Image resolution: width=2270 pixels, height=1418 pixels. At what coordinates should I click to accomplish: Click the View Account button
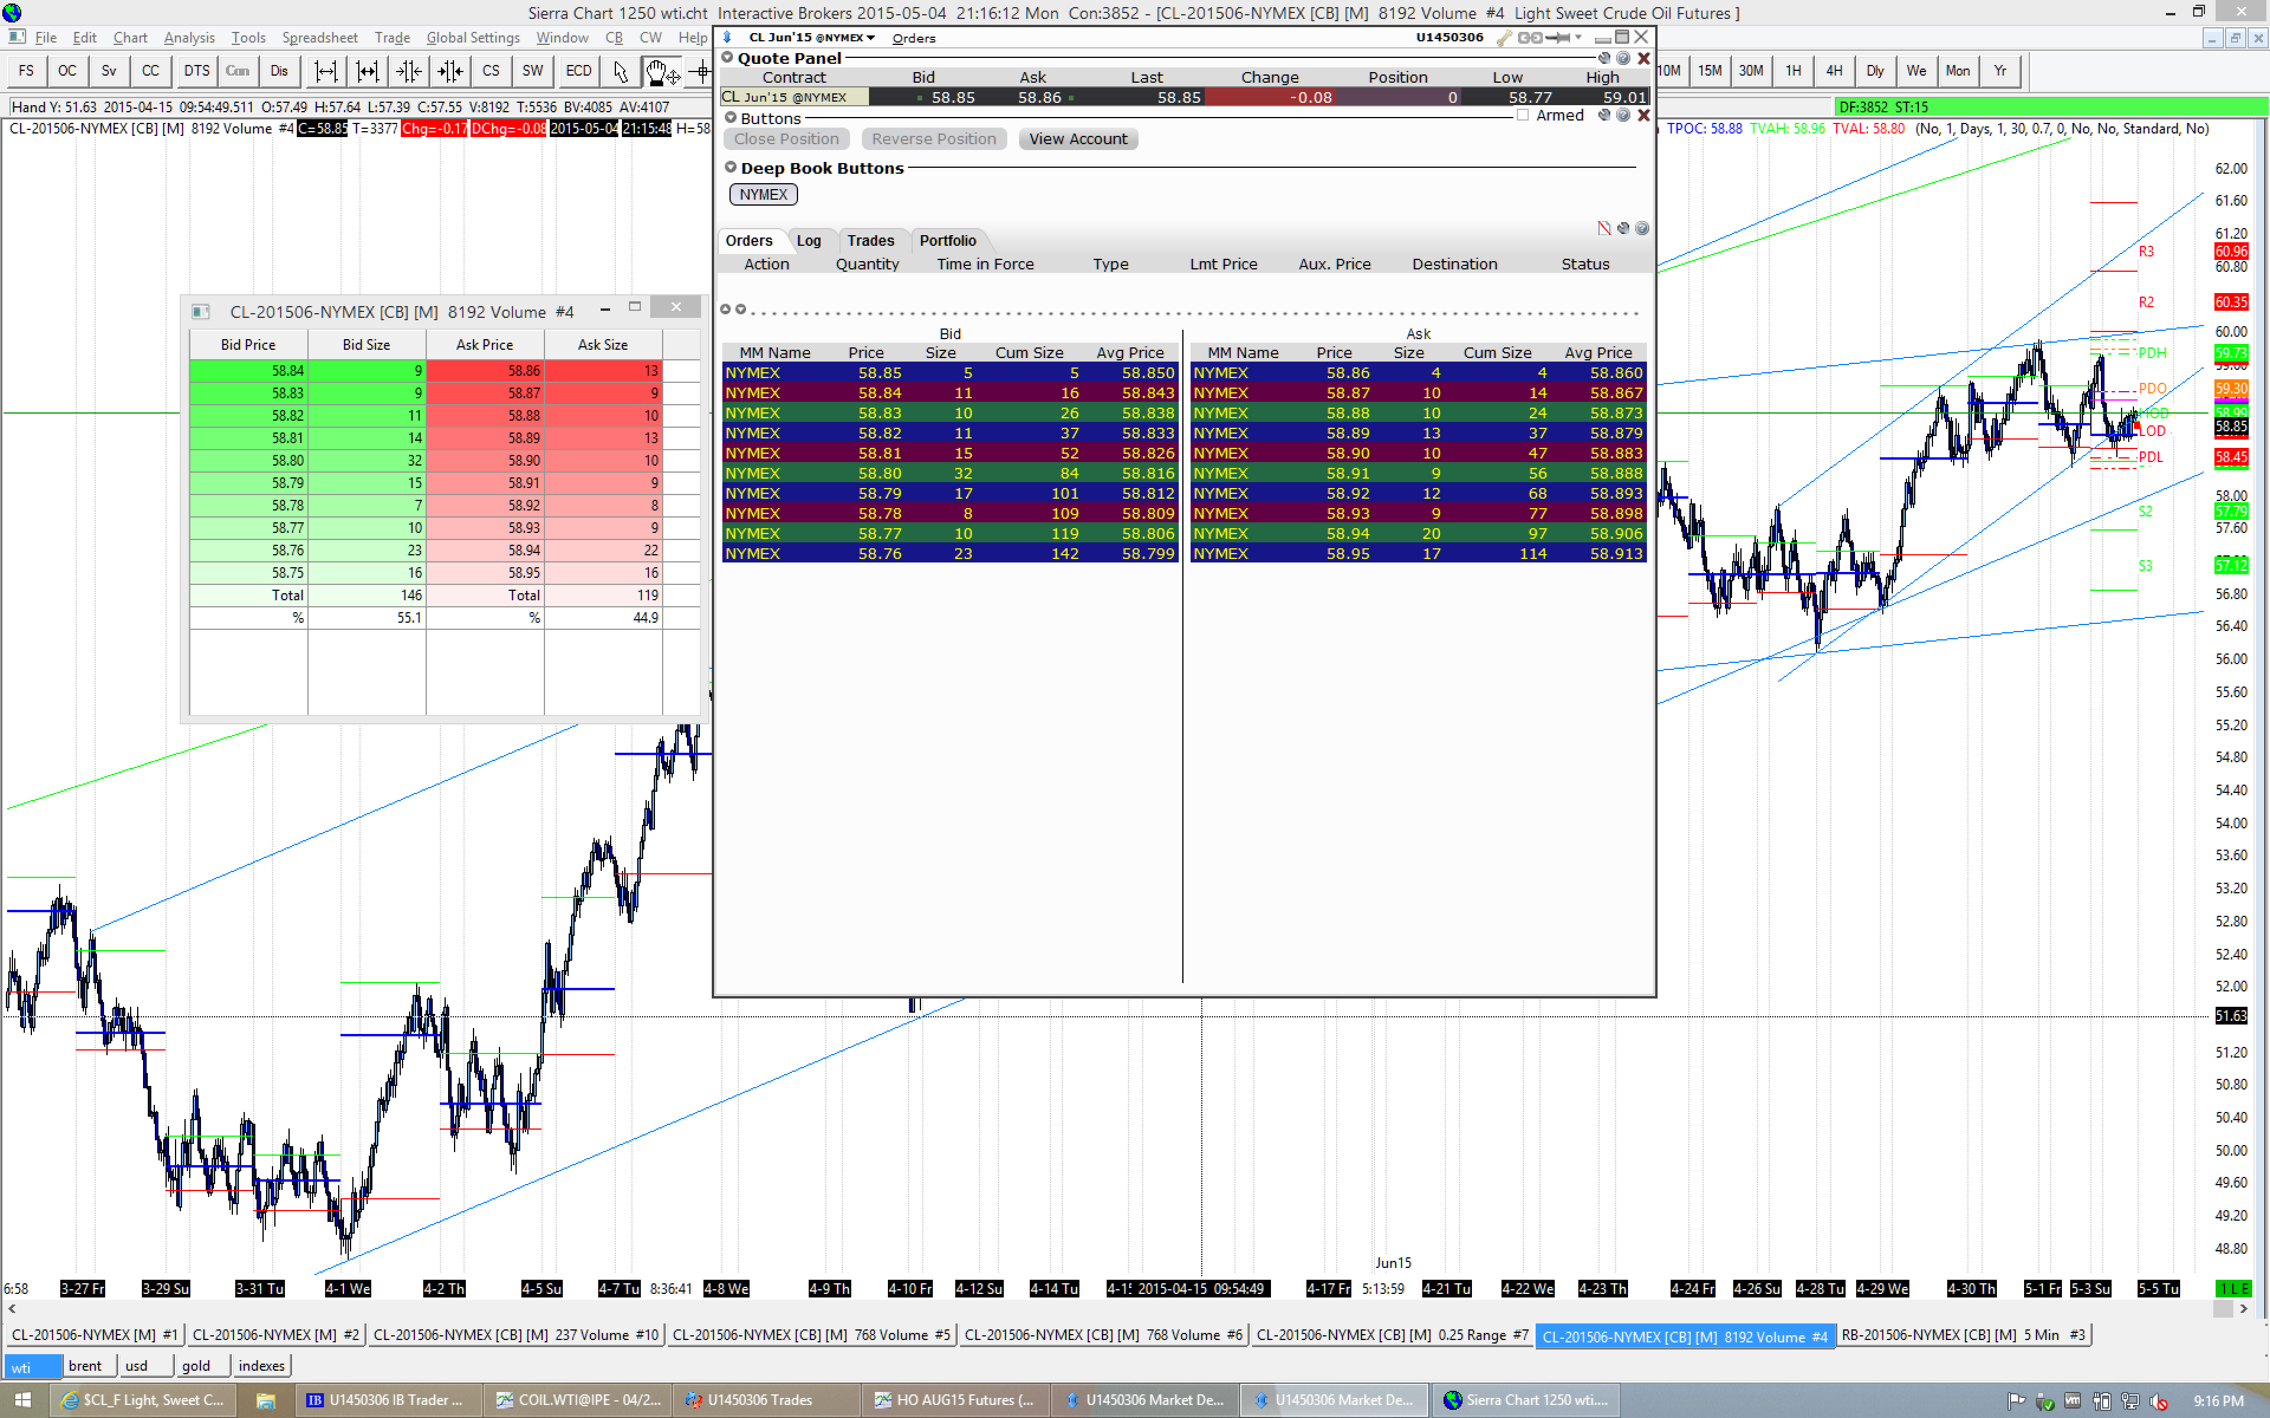(1077, 139)
